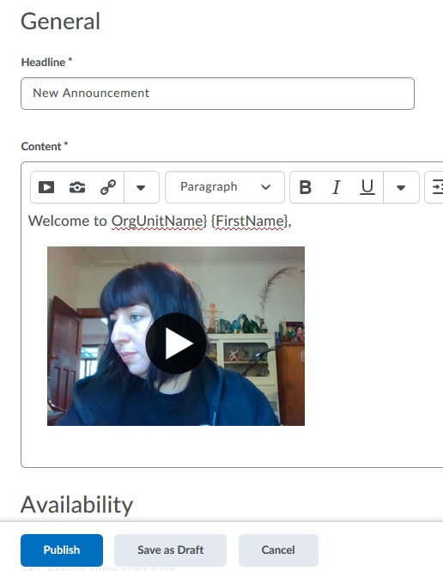This screenshot has height=571, width=443.
Task: Open the insert options dropdown arrow
Action: point(142,187)
